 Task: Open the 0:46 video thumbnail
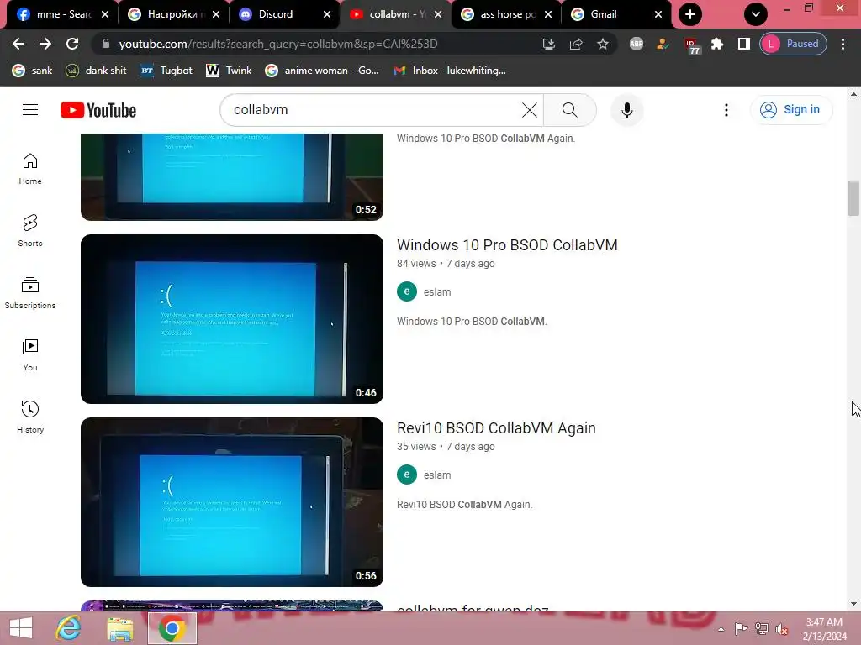tap(232, 318)
